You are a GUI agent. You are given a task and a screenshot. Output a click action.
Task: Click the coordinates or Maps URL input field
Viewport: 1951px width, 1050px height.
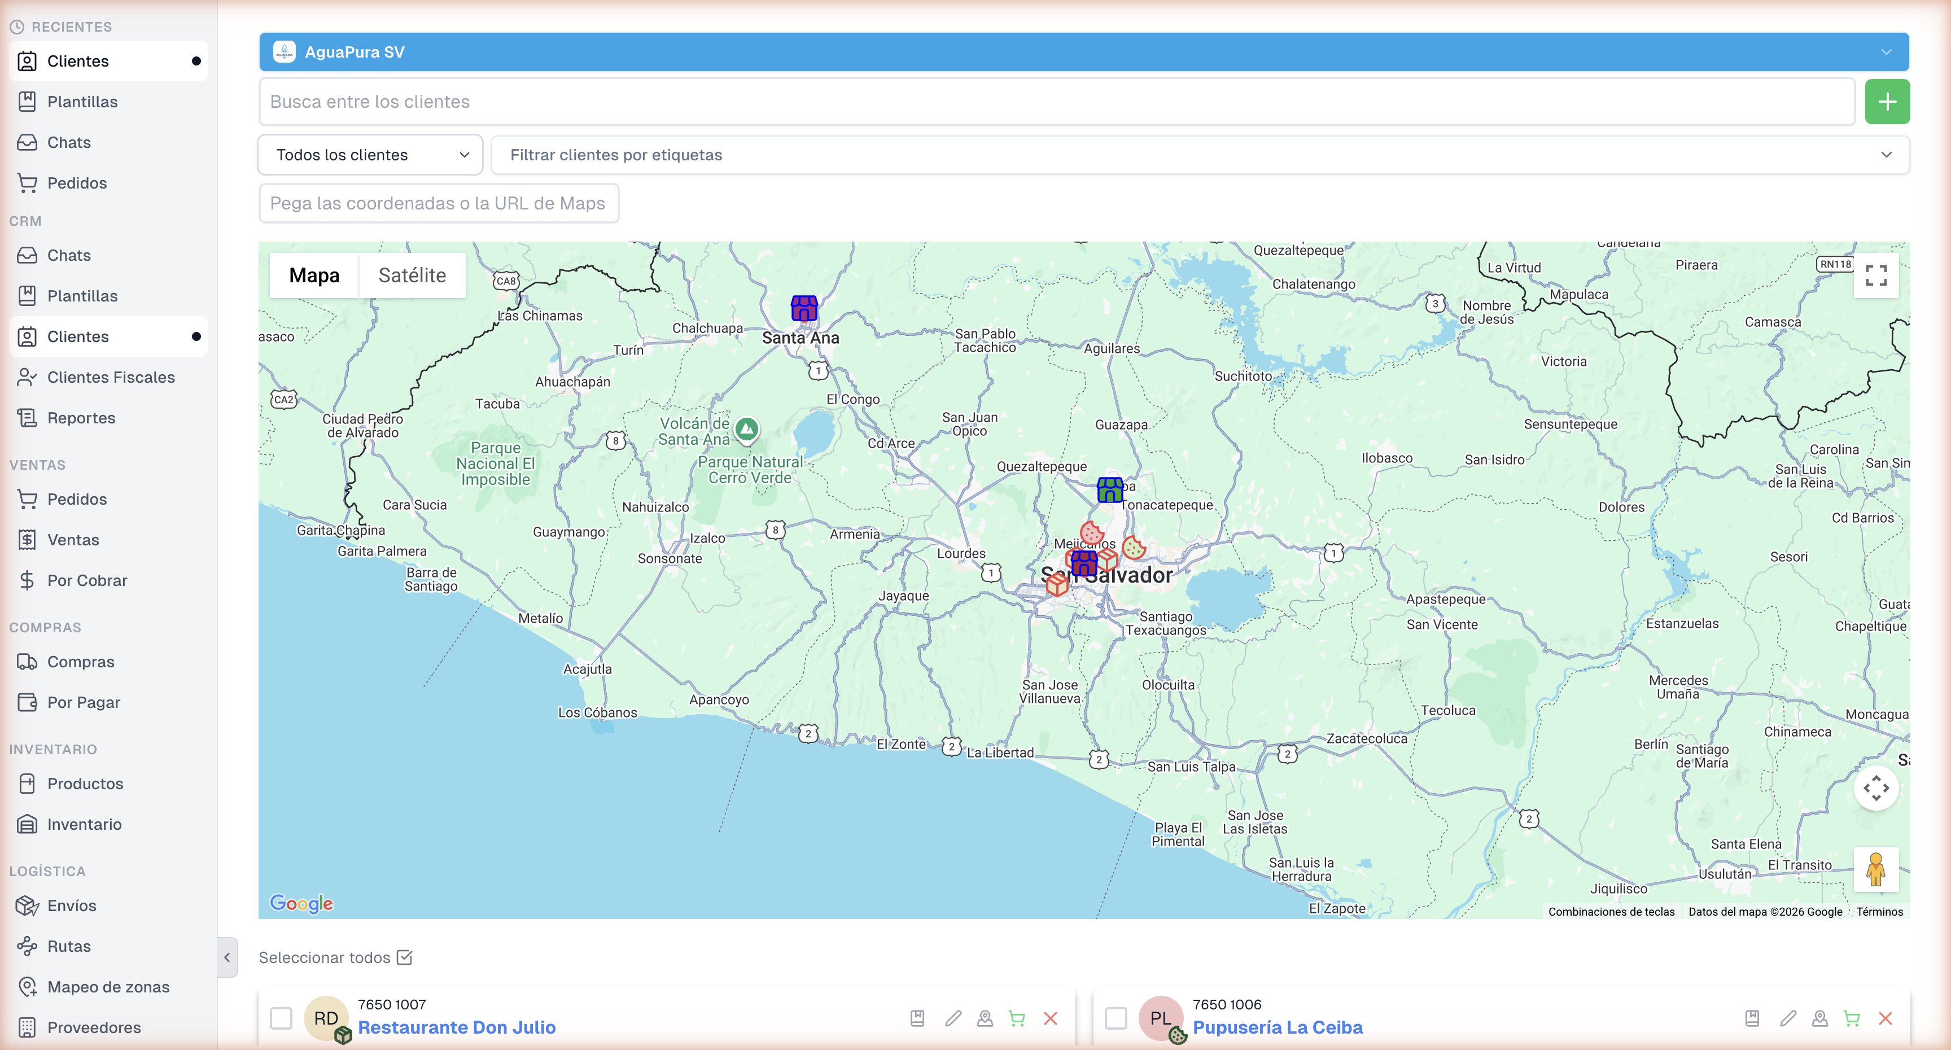pyautogui.click(x=439, y=202)
